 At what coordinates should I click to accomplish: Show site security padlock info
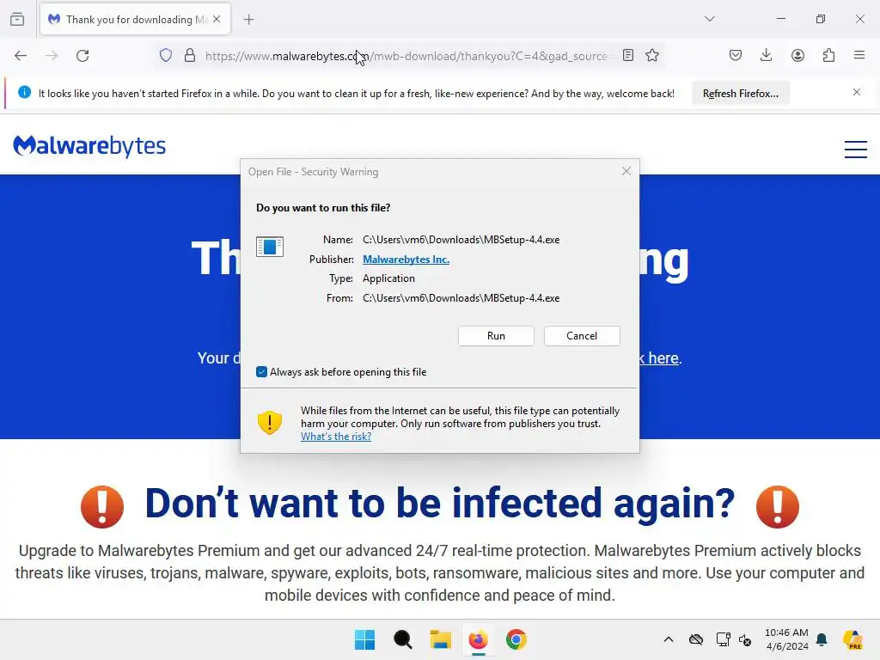[x=190, y=56]
